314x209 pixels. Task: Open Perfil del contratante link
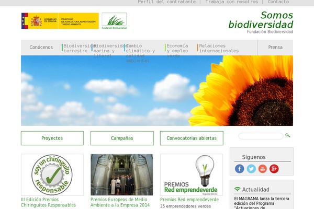click(x=167, y=2)
